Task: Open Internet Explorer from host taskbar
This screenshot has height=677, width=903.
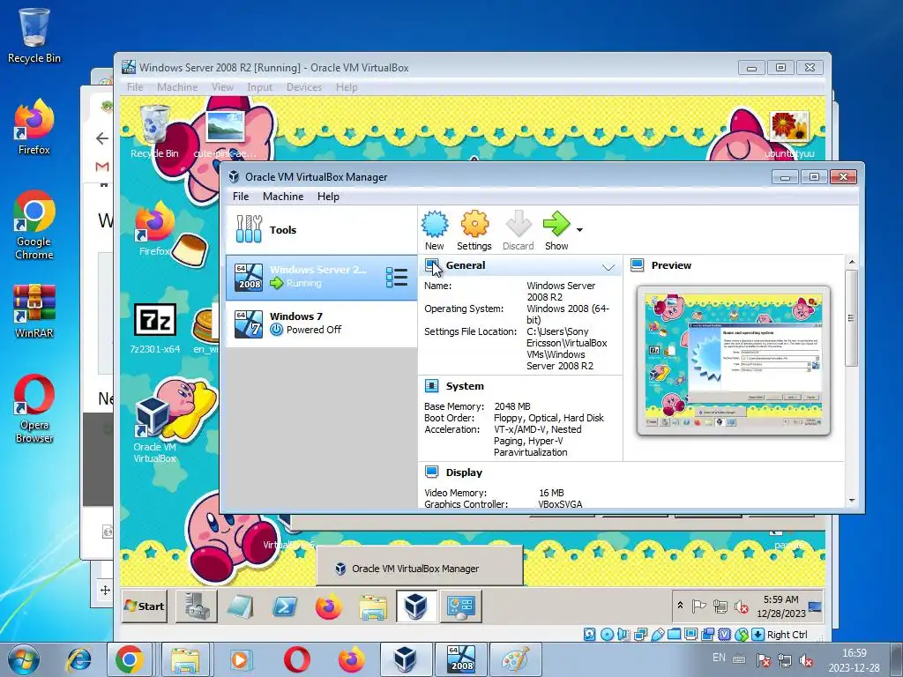Action: 78,659
